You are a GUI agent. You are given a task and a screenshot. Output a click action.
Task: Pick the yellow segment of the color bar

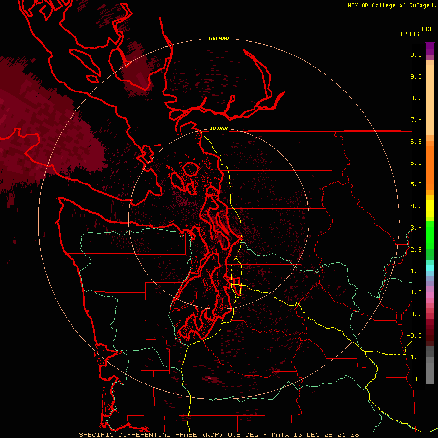tap(430, 208)
